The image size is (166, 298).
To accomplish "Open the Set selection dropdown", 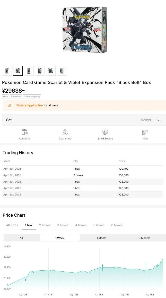I will click(84, 120).
